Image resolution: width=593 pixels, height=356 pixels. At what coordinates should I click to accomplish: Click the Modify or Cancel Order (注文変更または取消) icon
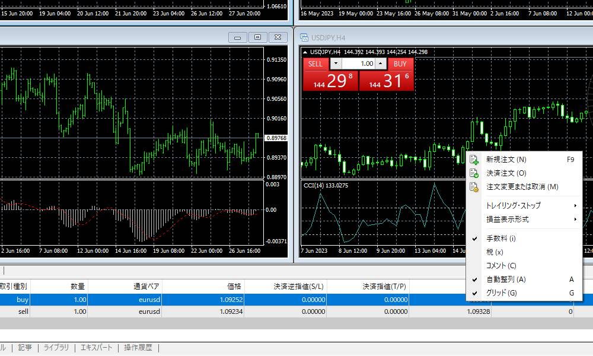[x=474, y=187]
